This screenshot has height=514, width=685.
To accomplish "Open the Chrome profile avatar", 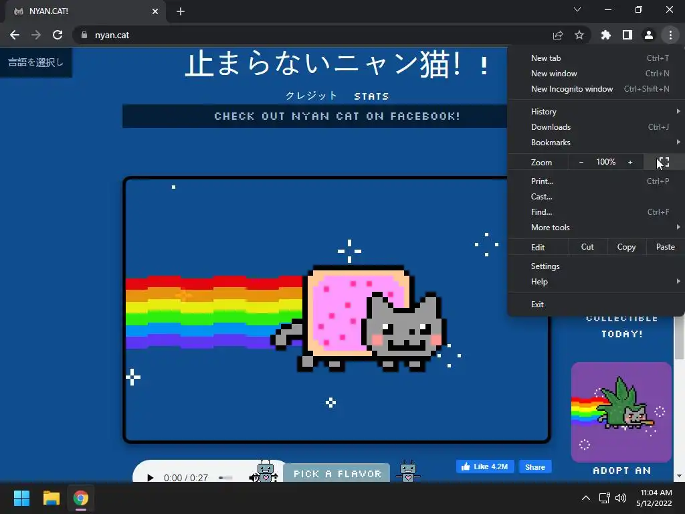I will (x=649, y=35).
